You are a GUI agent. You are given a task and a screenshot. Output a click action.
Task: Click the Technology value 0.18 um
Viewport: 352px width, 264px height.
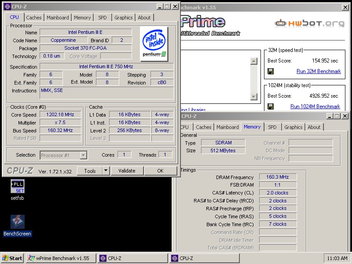52,56
